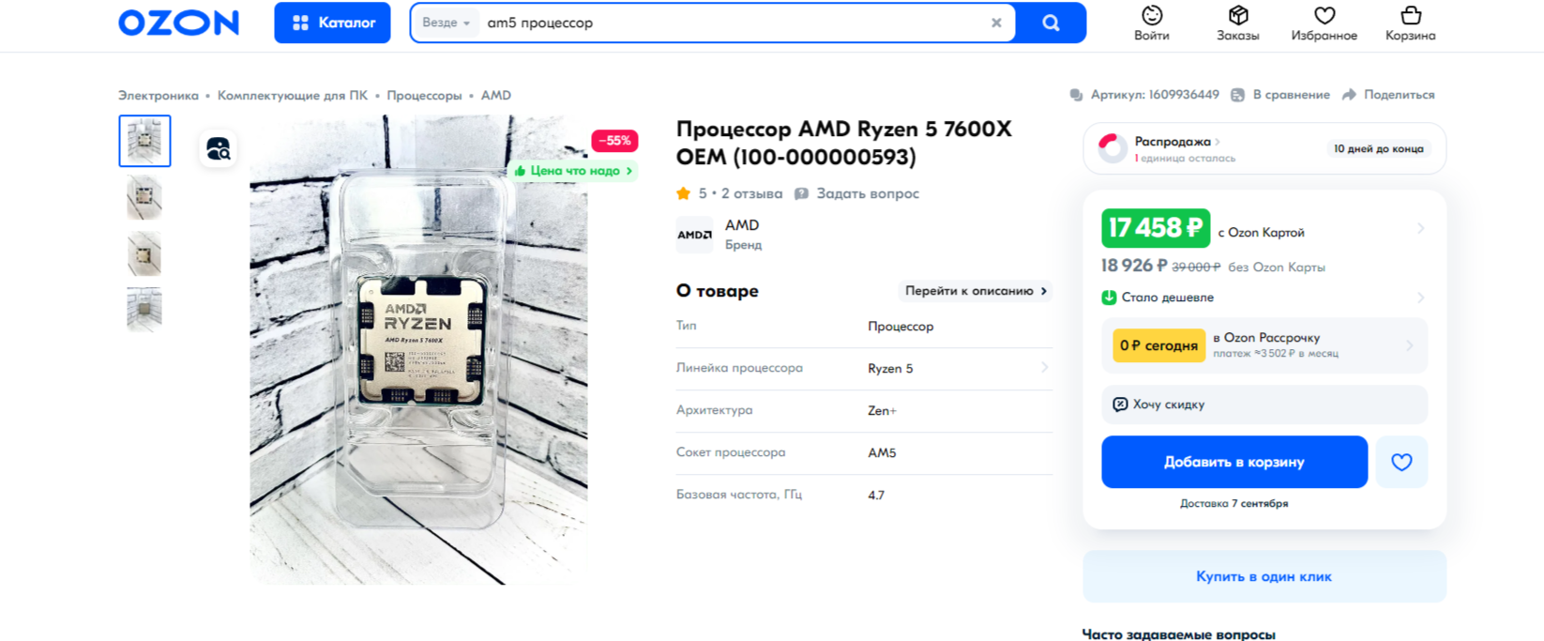
Task: Expand chevron next to с Ozon Картой
Action: tap(1420, 228)
